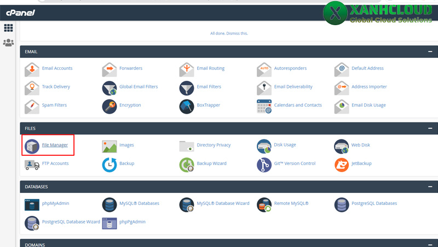This screenshot has width=438, height=247.
Task: Click the Spam Filters link
Action: 54,105
